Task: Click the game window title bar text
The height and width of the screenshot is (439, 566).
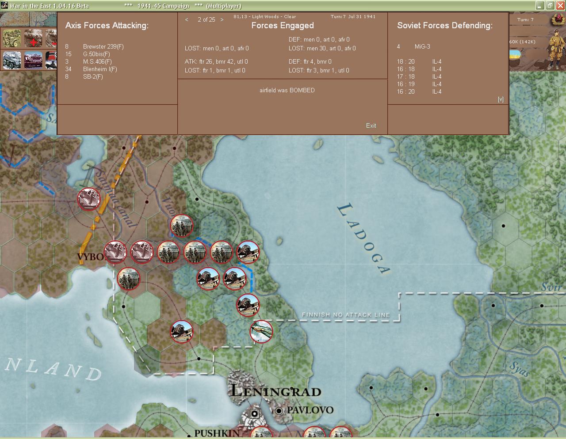Action: click(126, 6)
